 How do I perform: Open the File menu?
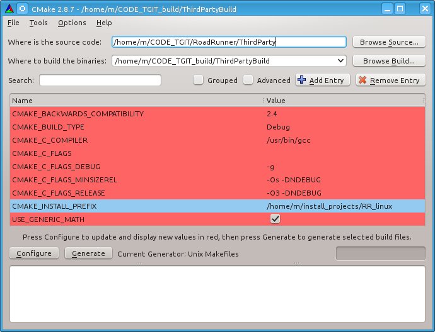click(x=13, y=23)
